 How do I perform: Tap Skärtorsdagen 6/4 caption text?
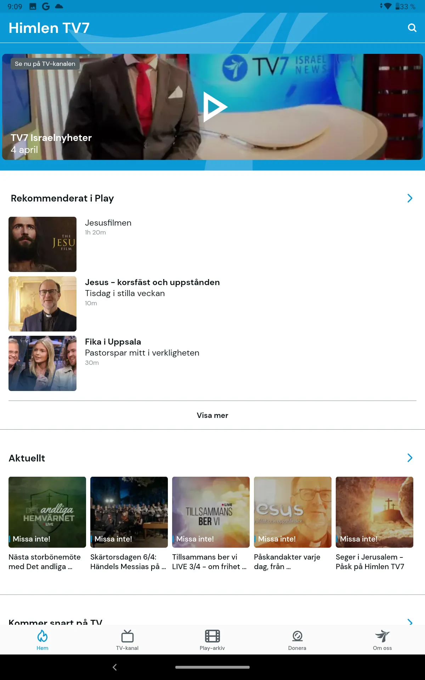tap(128, 562)
